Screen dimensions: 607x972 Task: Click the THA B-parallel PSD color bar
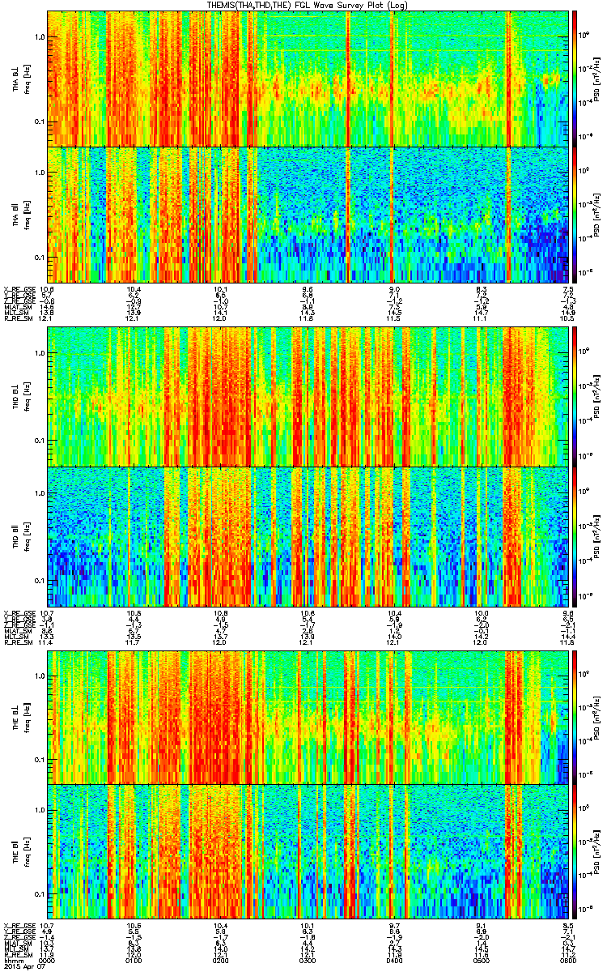tap(575, 214)
